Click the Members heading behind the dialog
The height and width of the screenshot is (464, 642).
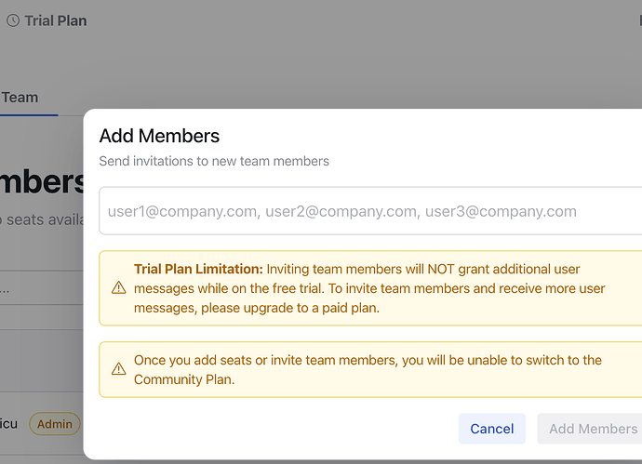click(x=43, y=182)
